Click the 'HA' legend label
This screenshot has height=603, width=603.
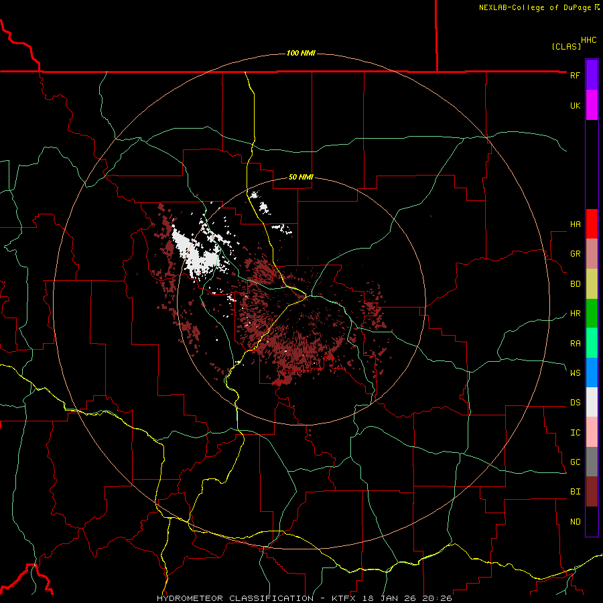tap(575, 224)
